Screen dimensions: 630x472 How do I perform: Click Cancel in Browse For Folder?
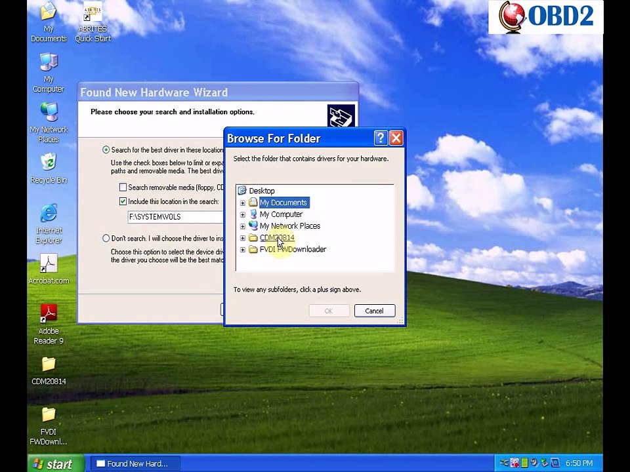(x=375, y=311)
